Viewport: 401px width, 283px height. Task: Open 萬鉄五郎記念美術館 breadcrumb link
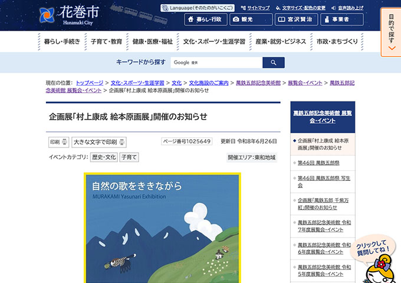coord(258,83)
